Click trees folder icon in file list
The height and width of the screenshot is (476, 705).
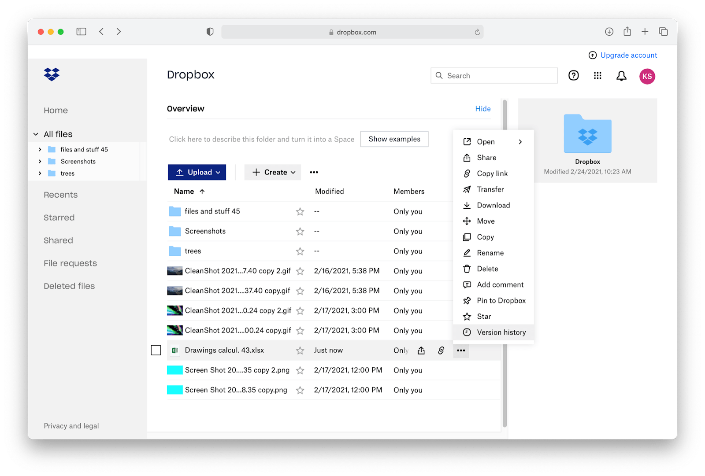click(x=175, y=251)
